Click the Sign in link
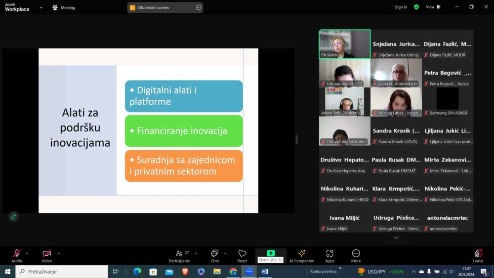This screenshot has width=494, height=278. coord(401,7)
